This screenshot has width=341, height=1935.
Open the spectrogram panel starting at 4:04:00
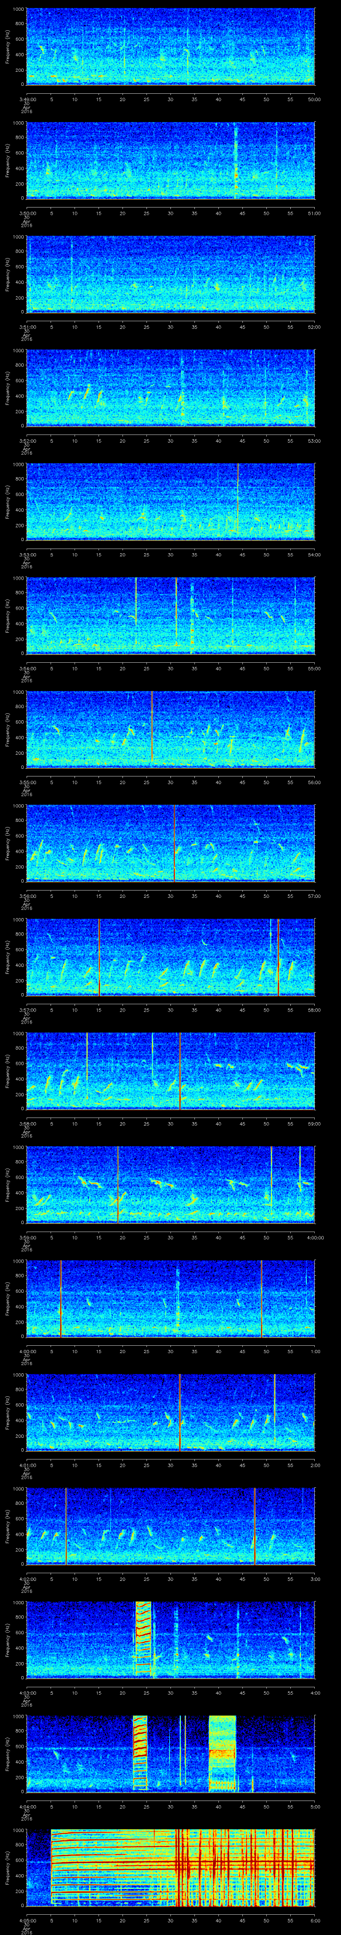[x=170, y=1753]
